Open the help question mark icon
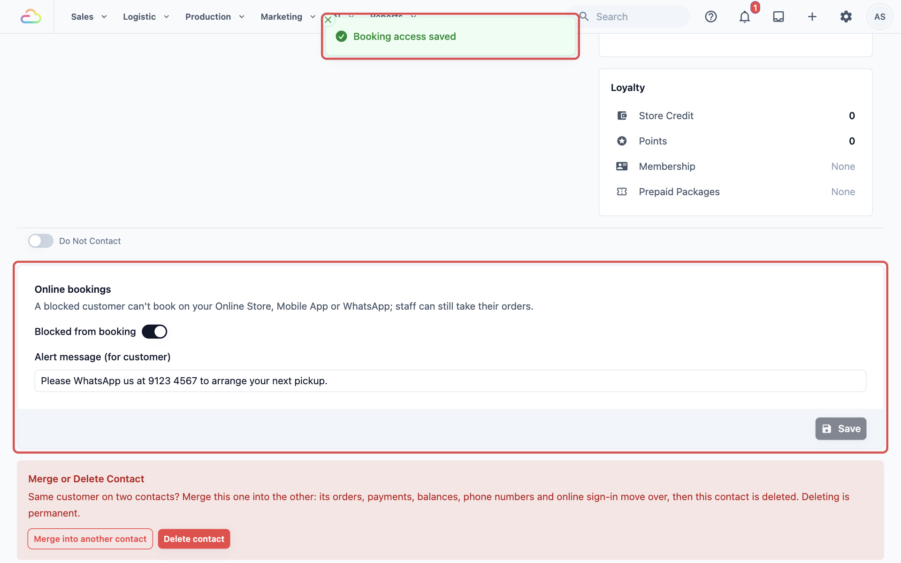The image size is (901, 563). [711, 17]
